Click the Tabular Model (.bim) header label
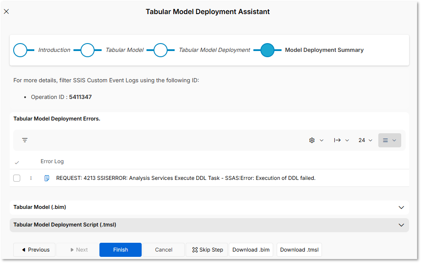 pos(40,207)
